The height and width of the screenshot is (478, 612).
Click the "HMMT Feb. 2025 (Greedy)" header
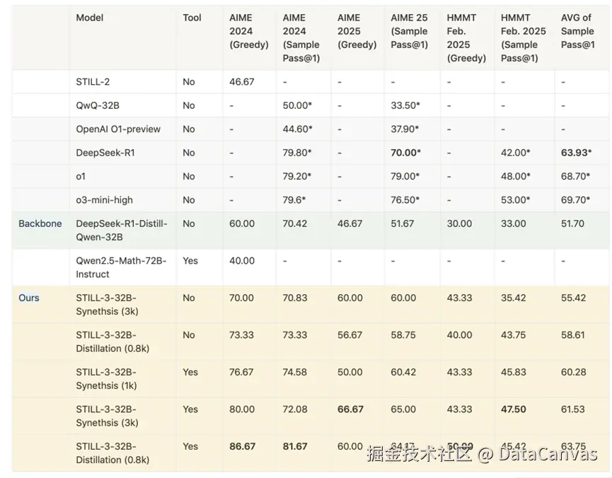tap(466, 38)
